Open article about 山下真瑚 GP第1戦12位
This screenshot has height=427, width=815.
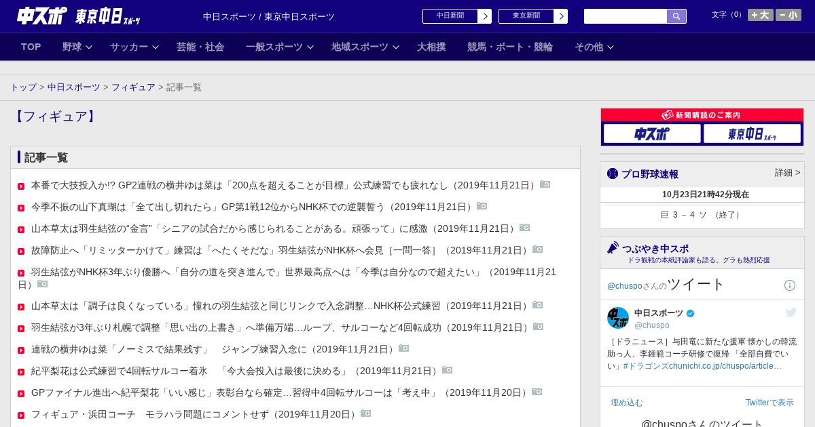253,207
